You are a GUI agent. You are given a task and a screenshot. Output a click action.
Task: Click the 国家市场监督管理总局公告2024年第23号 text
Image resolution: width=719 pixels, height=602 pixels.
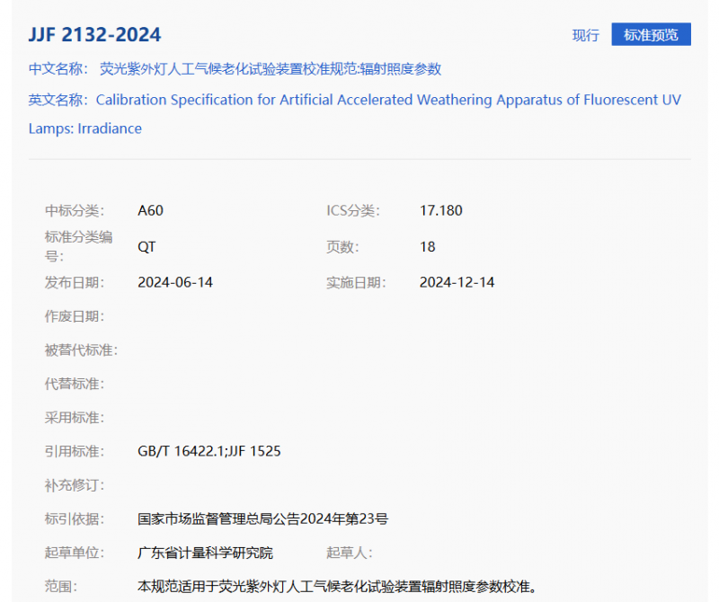click(262, 518)
